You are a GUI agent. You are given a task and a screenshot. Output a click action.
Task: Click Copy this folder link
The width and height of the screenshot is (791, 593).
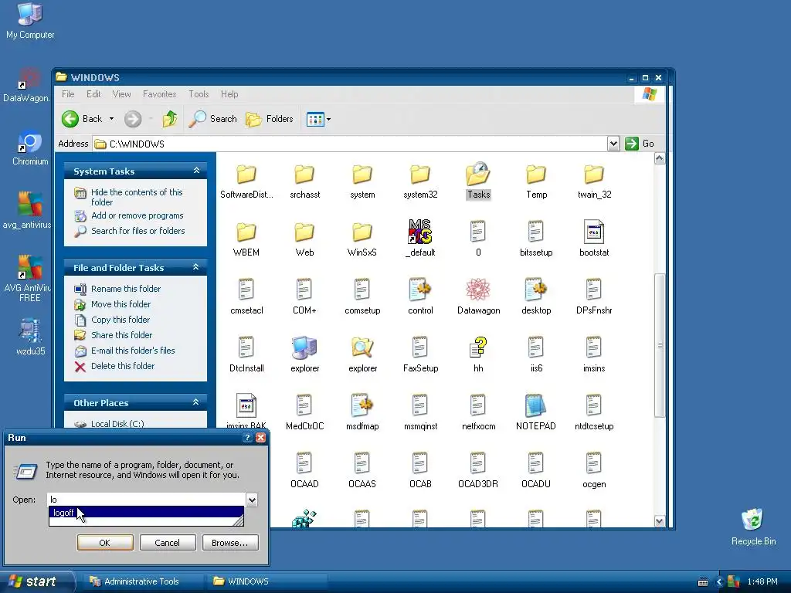click(x=120, y=320)
